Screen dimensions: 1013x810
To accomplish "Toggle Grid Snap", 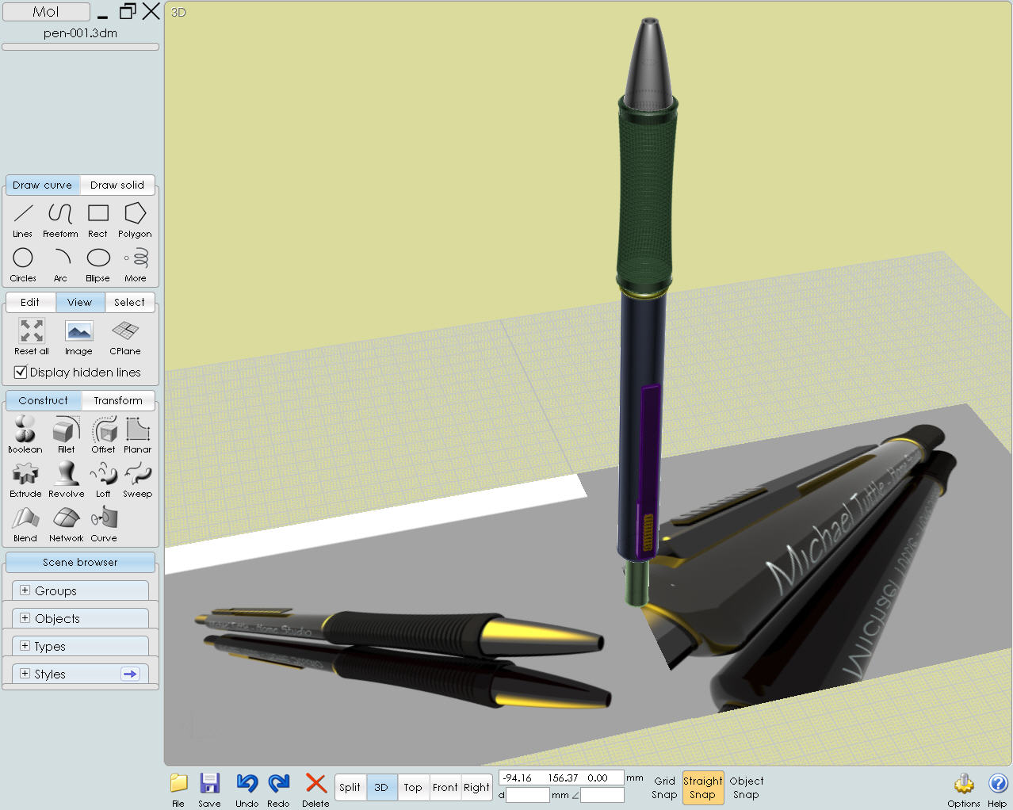I will click(664, 788).
